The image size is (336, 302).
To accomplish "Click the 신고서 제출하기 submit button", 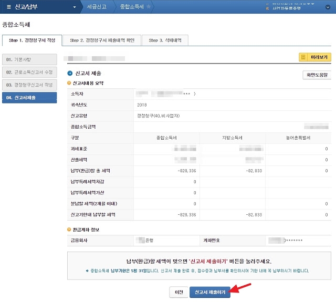I will point(210,292).
